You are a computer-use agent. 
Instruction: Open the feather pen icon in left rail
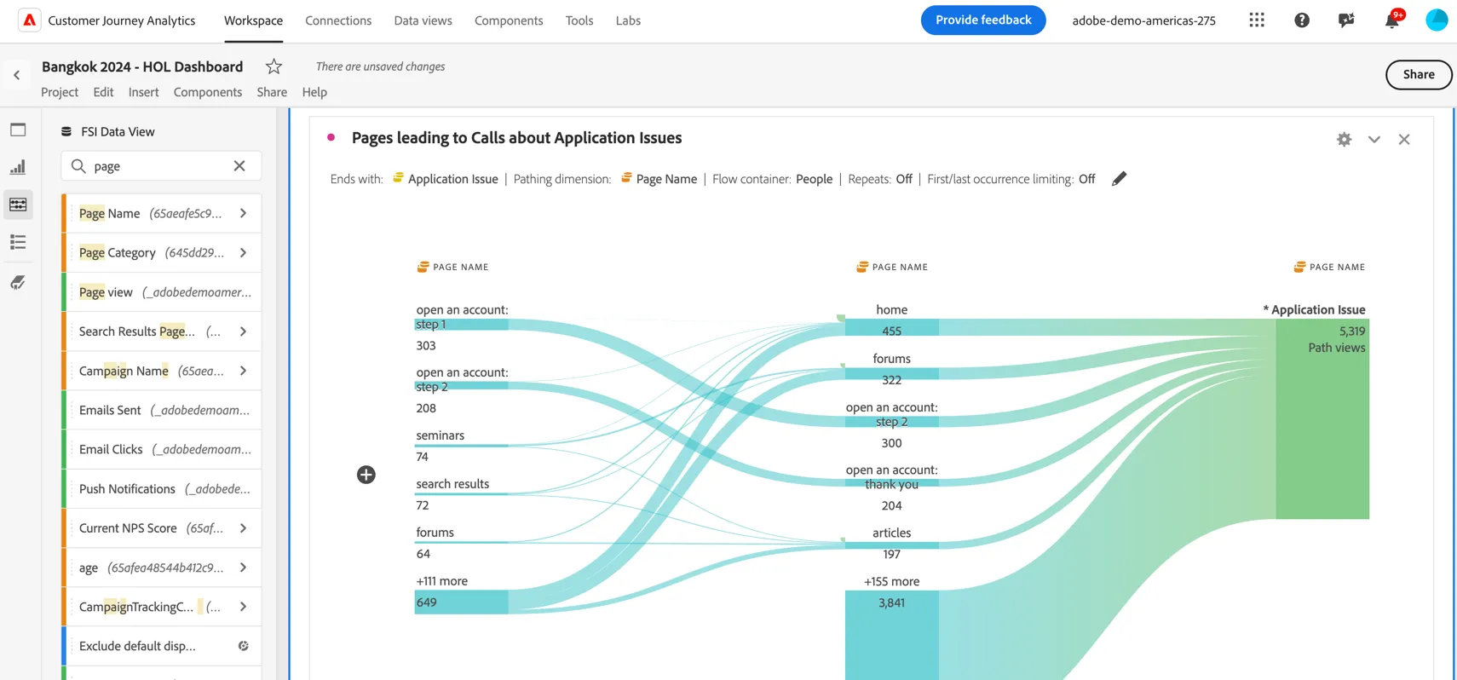tap(18, 282)
